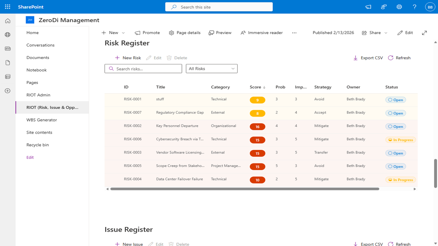
Task: Open the Share dropdown arrow
Action: 386,33
